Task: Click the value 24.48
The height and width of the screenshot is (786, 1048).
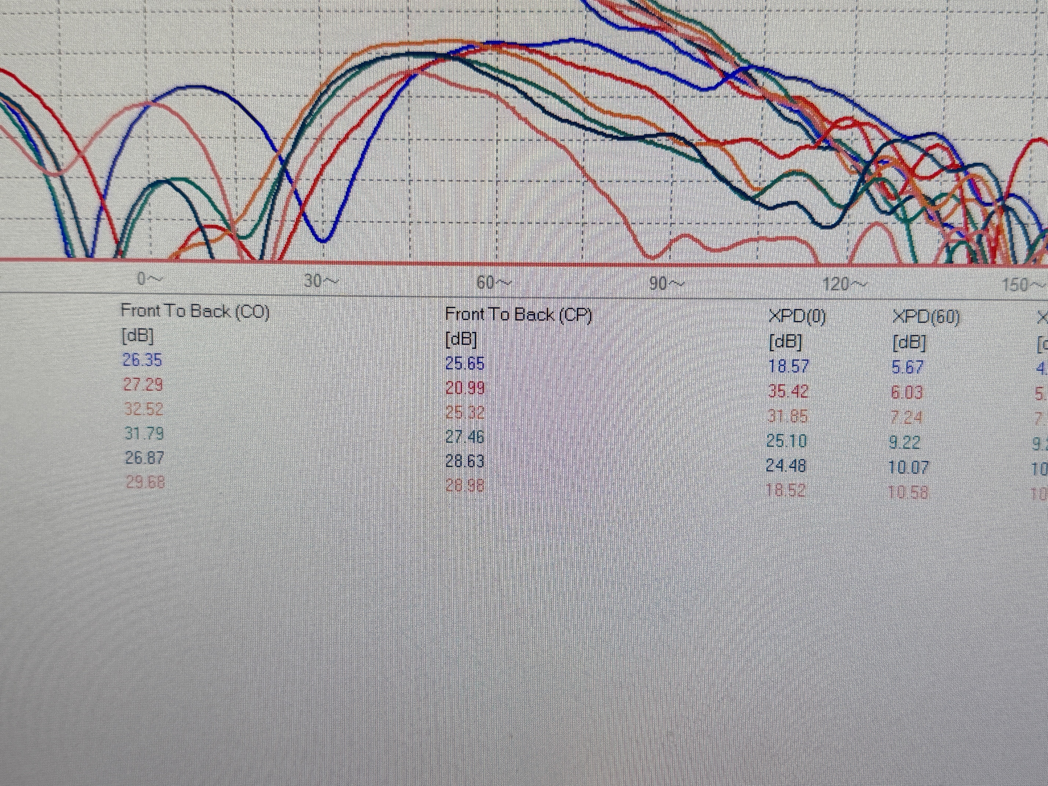Action: tap(786, 466)
